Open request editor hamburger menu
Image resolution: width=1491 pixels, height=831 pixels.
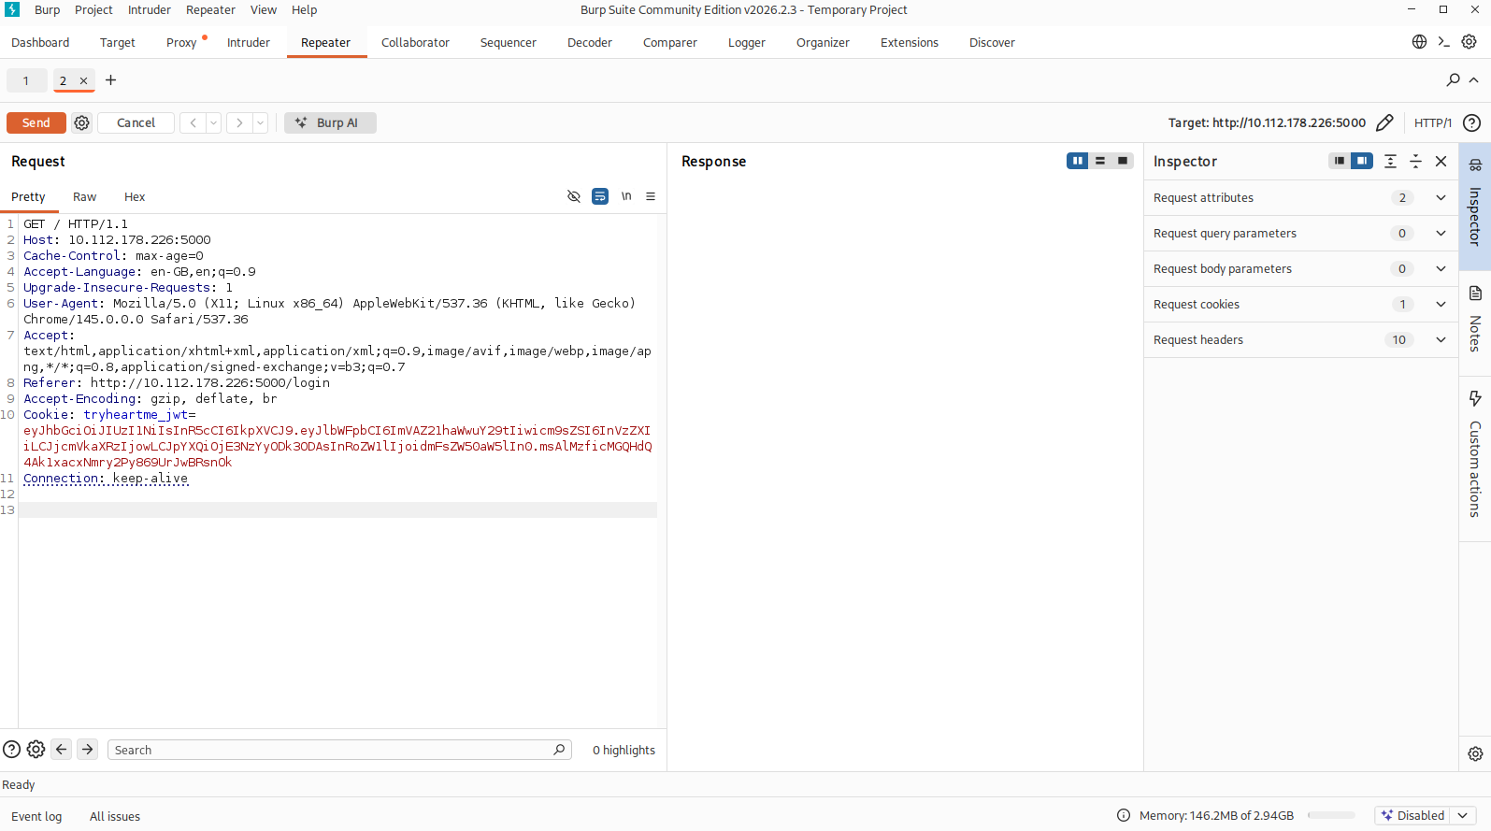pos(651,196)
